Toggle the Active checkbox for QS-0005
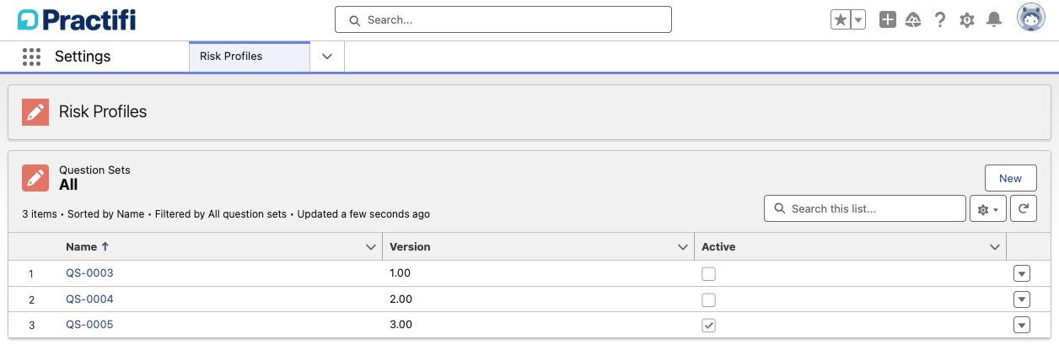 point(709,325)
